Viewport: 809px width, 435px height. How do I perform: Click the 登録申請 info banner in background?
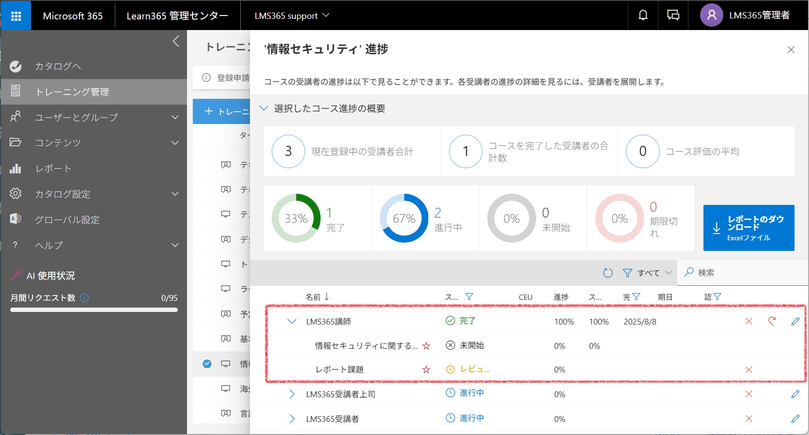click(221, 78)
